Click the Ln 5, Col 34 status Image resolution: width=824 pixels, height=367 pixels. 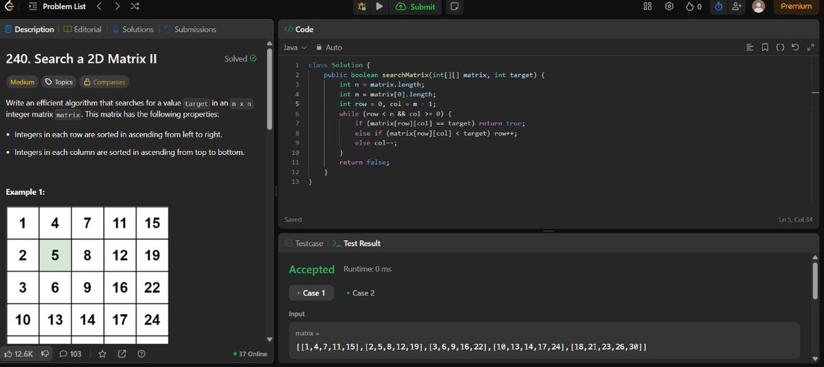797,220
